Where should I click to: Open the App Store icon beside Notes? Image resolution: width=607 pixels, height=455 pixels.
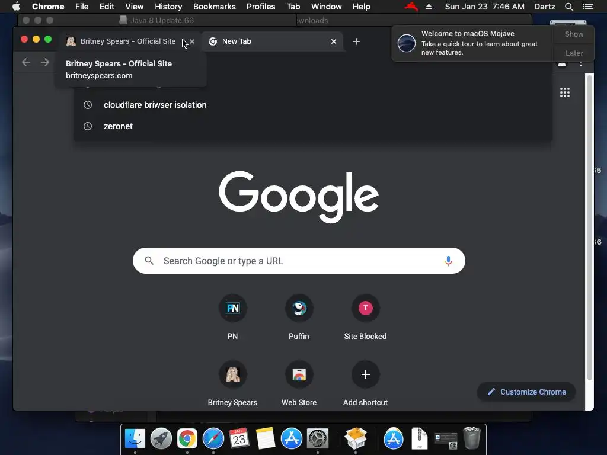coord(292,439)
